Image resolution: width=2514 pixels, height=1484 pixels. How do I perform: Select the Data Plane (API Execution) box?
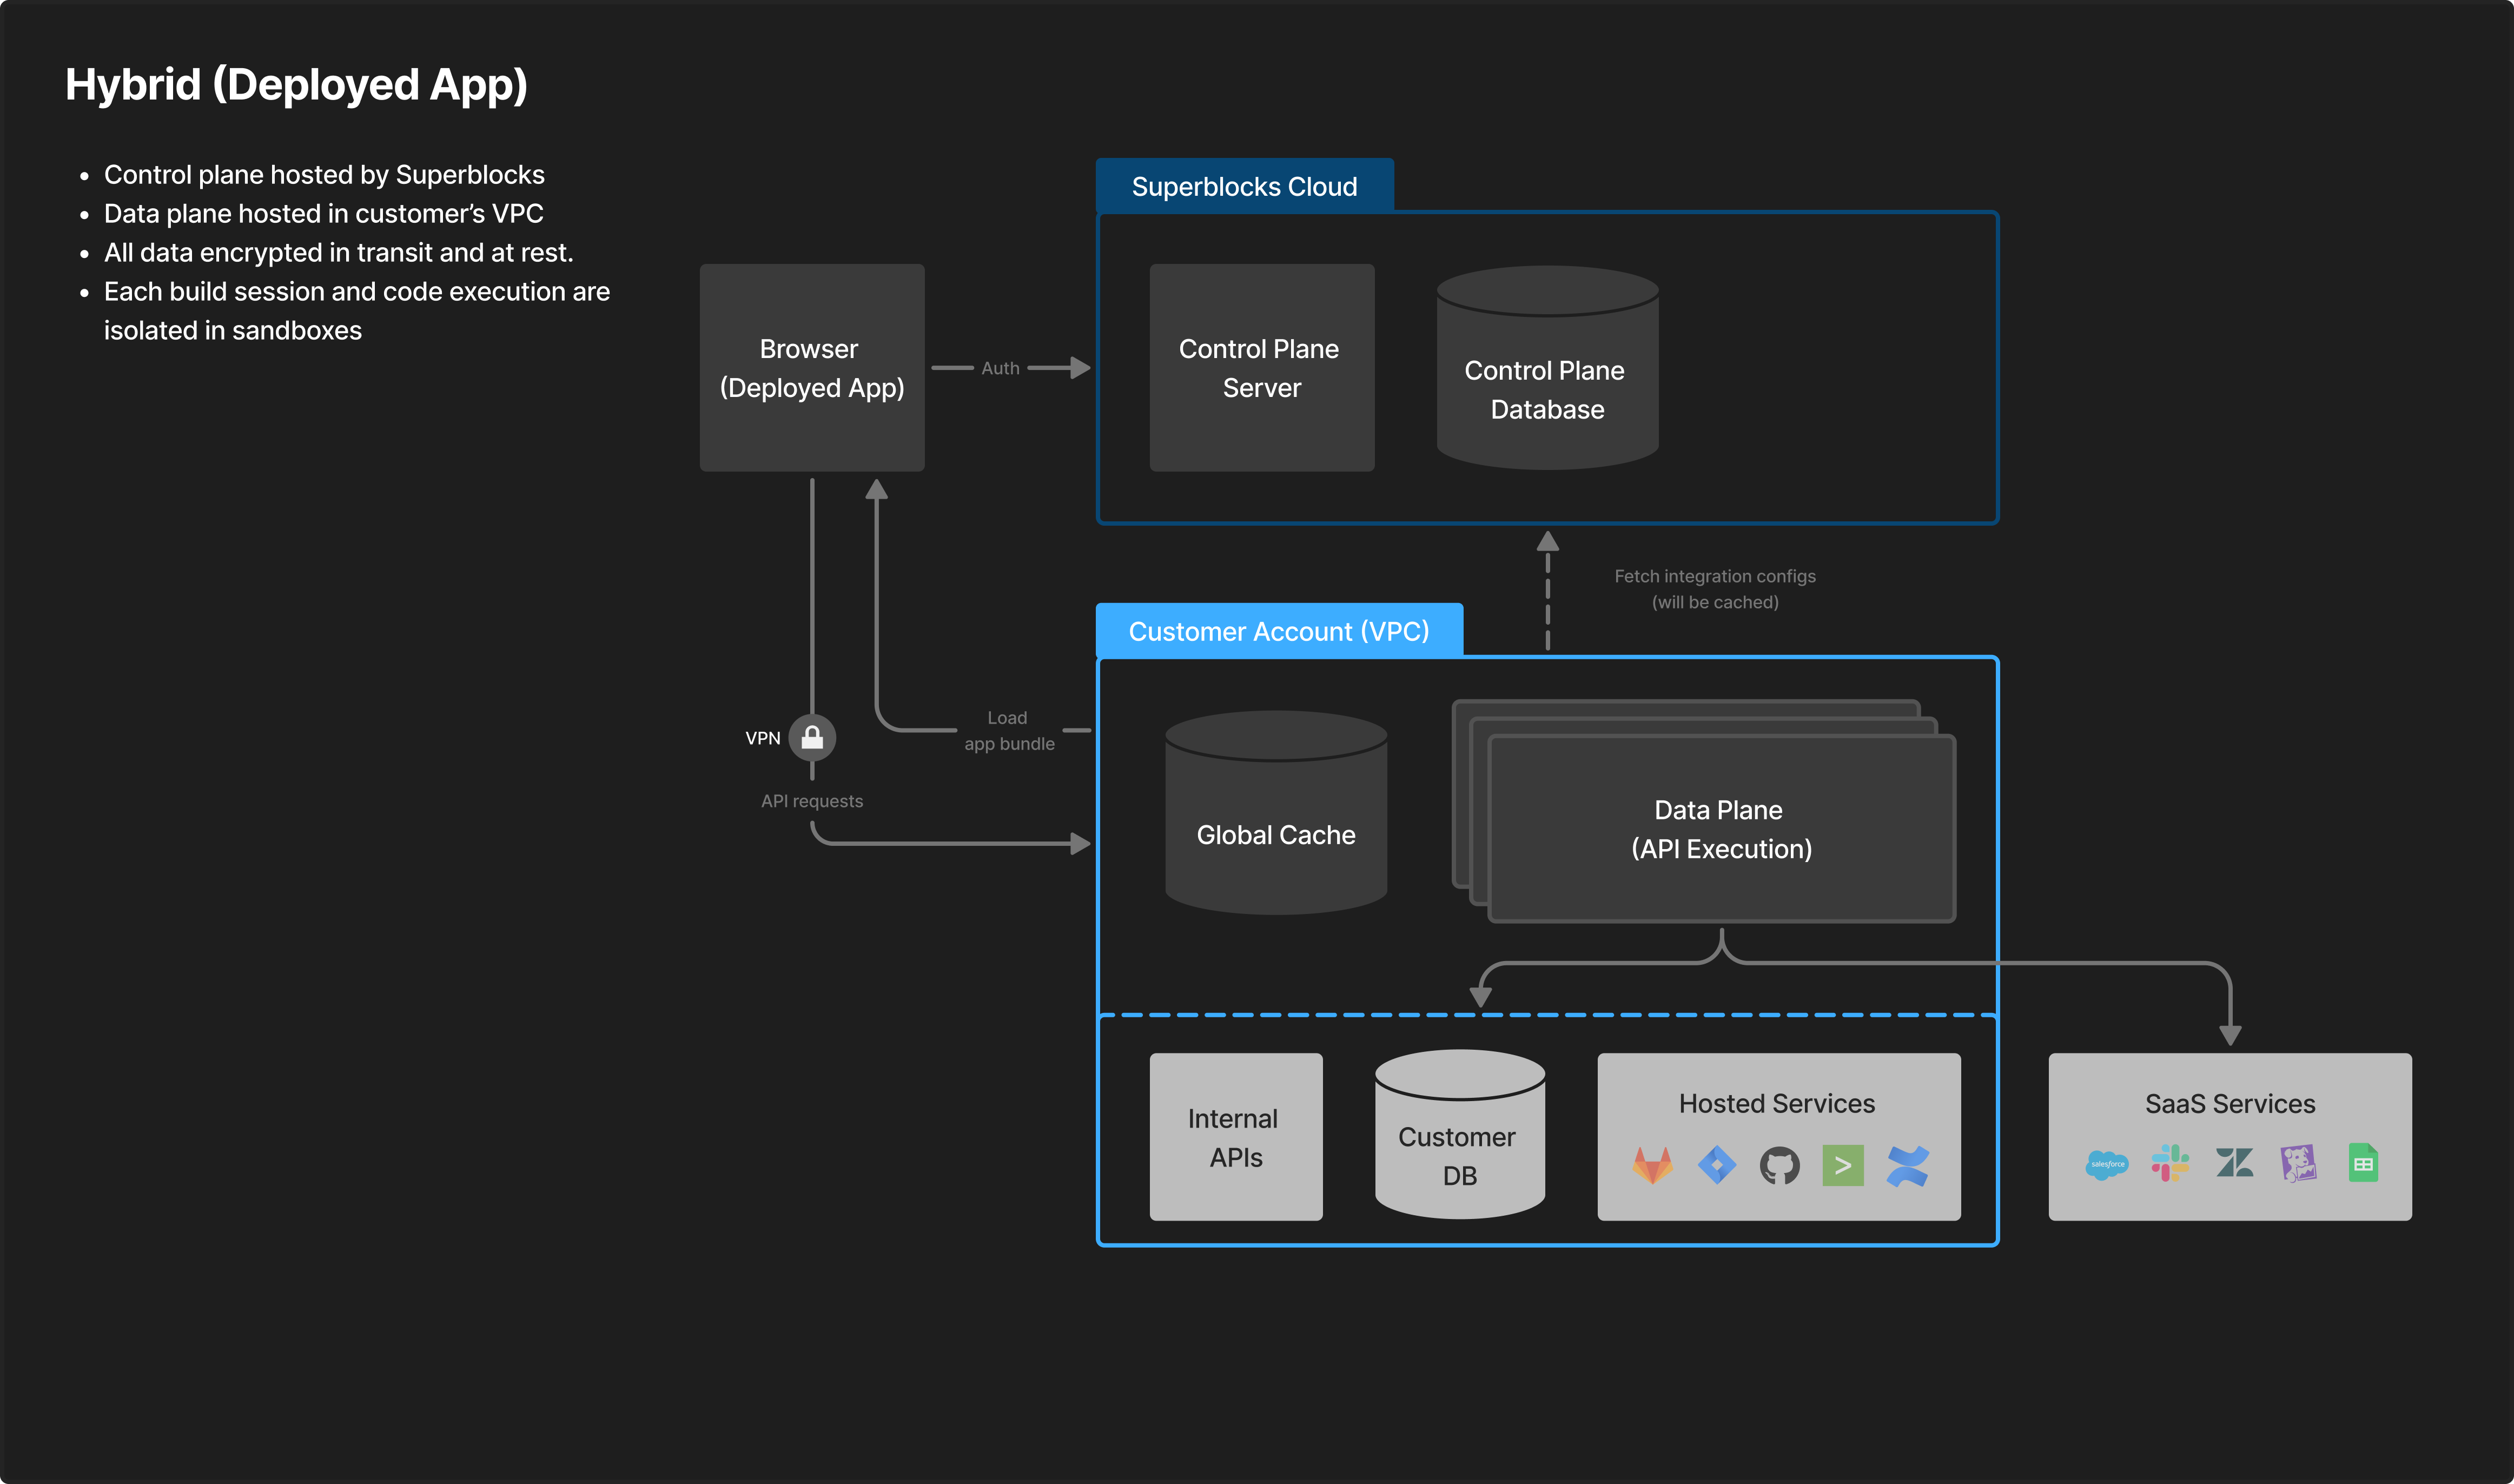coord(1721,829)
